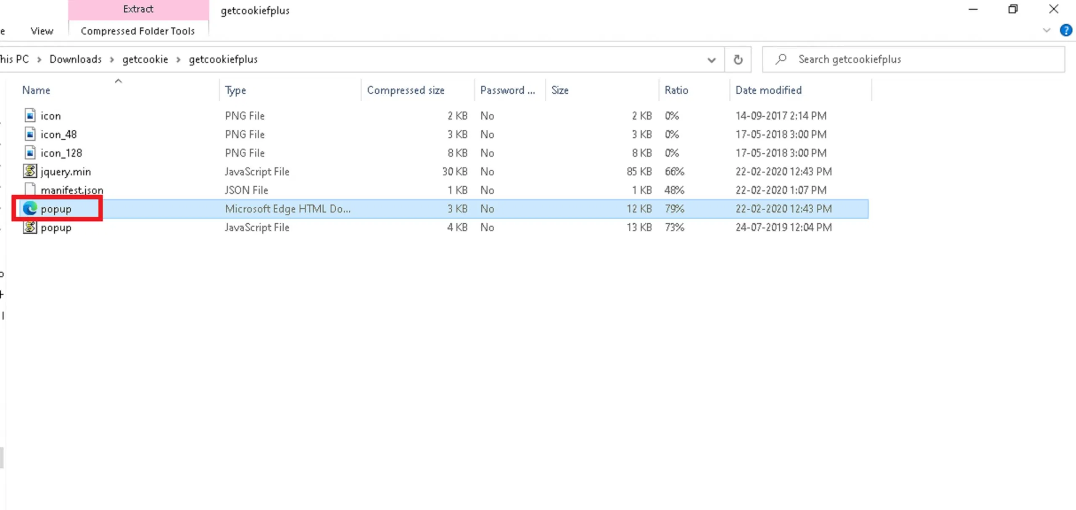Expand the address bar history dropdown
The height and width of the screenshot is (510, 1076).
(x=711, y=60)
